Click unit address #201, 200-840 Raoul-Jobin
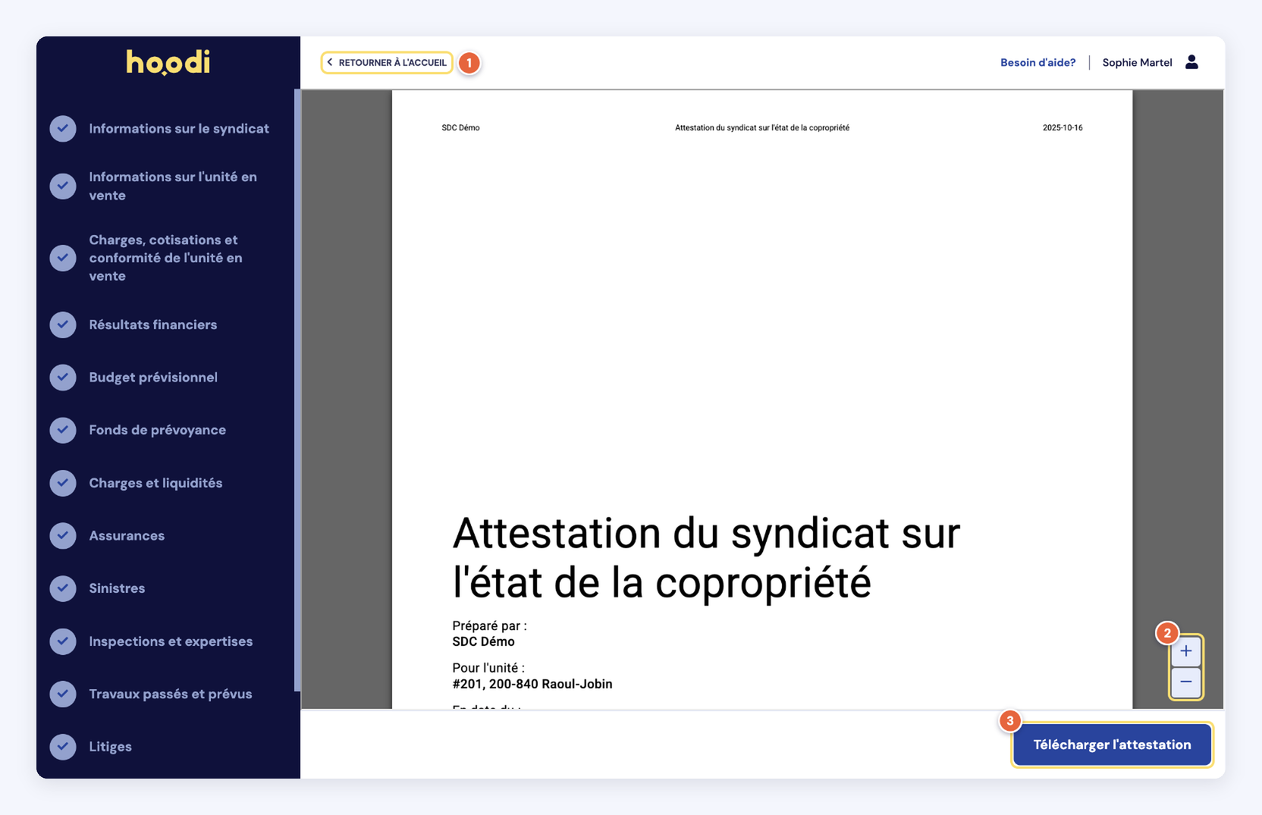The width and height of the screenshot is (1262, 815). coord(532,684)
